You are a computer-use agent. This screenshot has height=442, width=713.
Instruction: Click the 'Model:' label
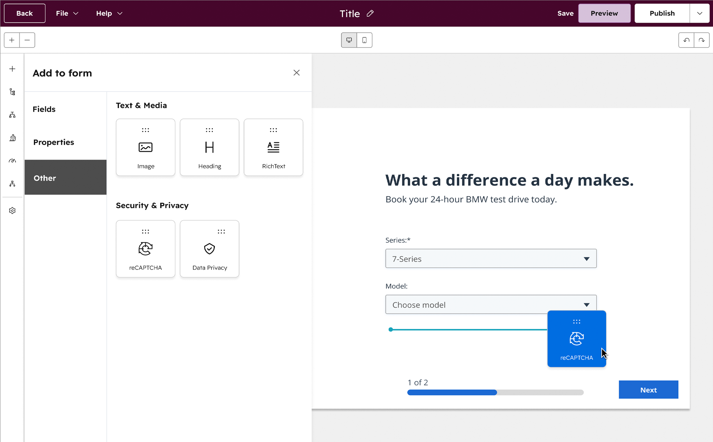[396, 286]
